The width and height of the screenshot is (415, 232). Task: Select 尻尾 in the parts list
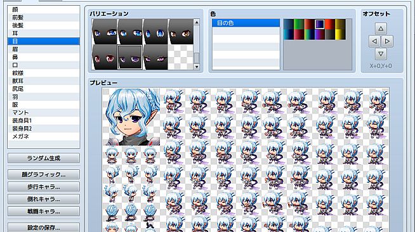pos(44,89)
